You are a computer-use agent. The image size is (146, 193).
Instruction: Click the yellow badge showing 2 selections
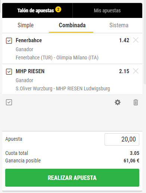(x=58, y=9)
